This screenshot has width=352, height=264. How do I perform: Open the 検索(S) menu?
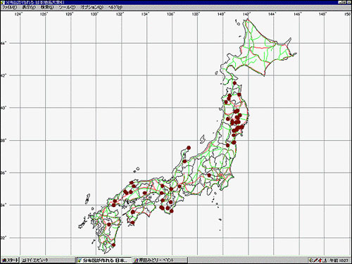(x=47, y=7)
